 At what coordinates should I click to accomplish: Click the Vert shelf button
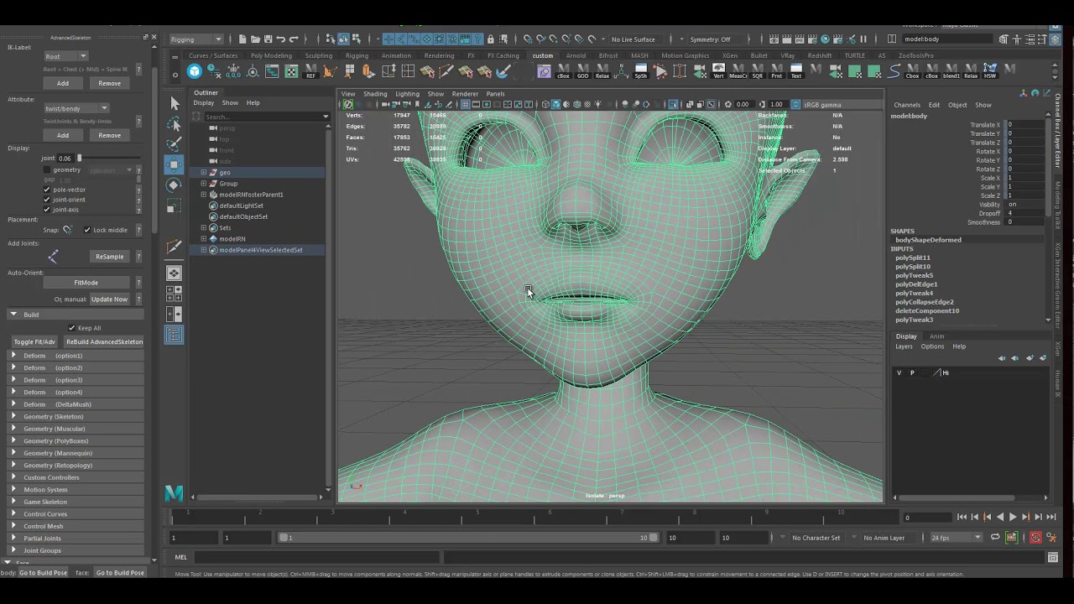click(x=718, y=71)
